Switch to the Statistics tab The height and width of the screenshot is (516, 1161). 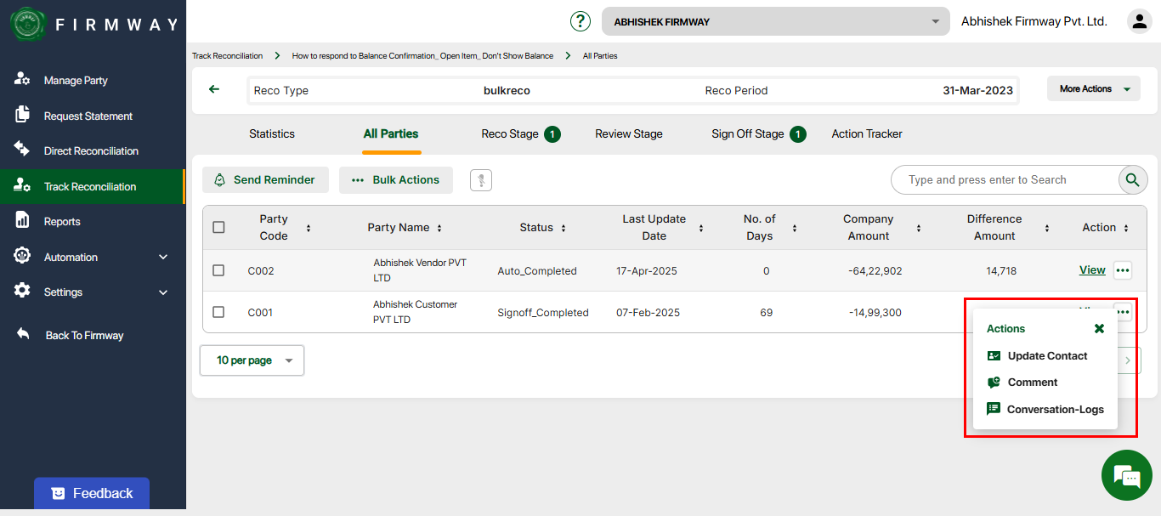pyautogui.click(x=272, y=133)
